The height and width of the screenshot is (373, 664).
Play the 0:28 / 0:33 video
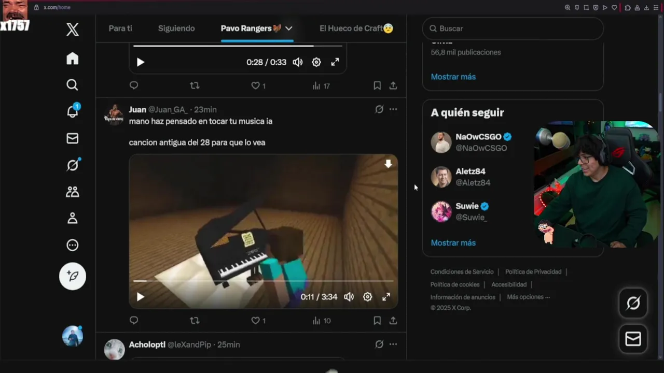tap(141, 62)
